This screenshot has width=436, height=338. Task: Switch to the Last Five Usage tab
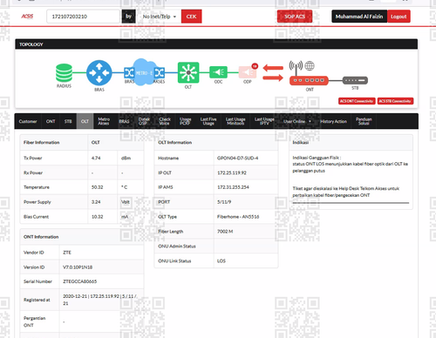[x=208, y=121]
